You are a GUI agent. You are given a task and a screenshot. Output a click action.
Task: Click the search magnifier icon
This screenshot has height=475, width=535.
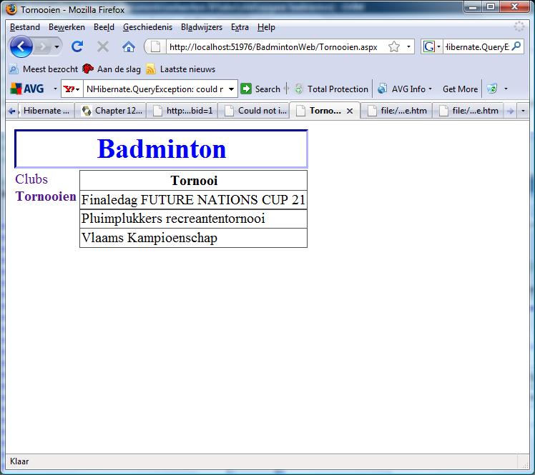[516, 47]
